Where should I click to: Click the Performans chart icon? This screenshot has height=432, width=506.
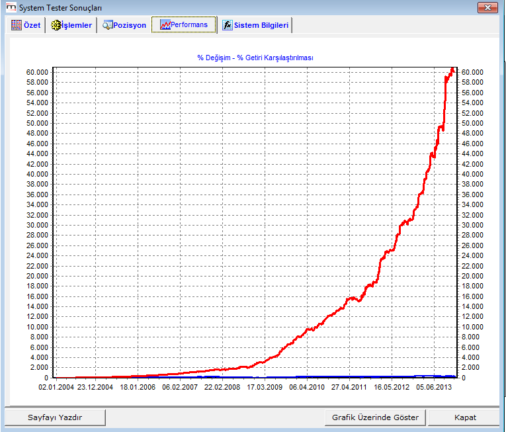[x=165, y=24]
